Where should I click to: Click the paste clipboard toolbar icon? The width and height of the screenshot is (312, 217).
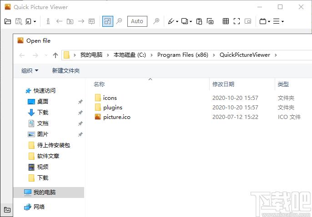[199, 21]
